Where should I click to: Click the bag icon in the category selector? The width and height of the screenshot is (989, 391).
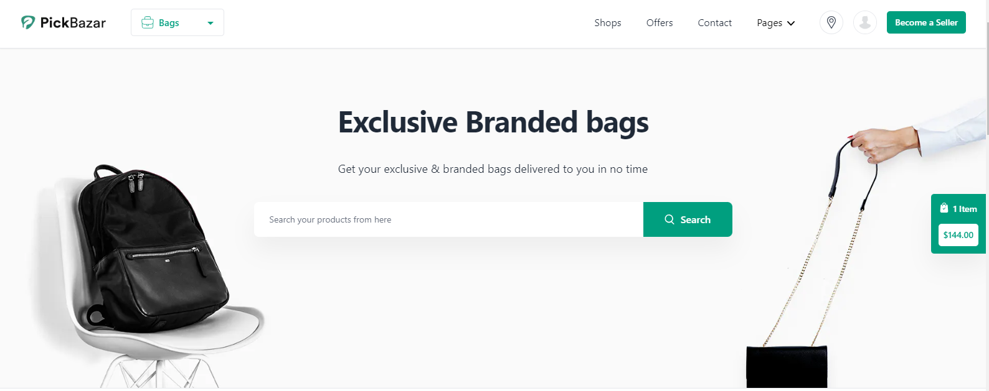pyautogui.click(x=147, y=22)
